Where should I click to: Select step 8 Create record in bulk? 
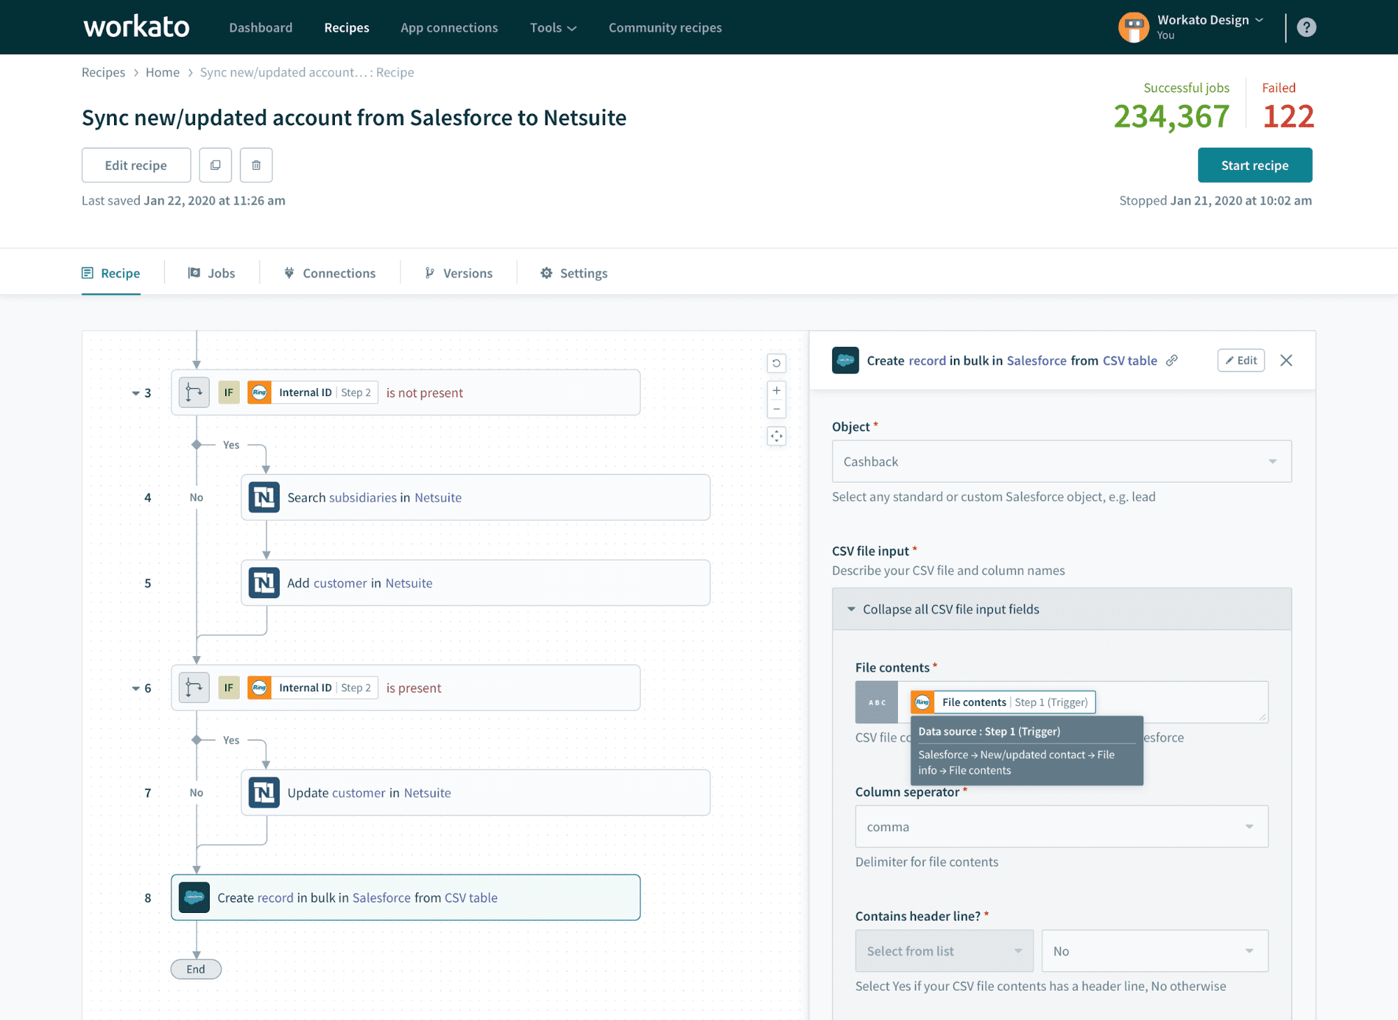pos(406,898)
